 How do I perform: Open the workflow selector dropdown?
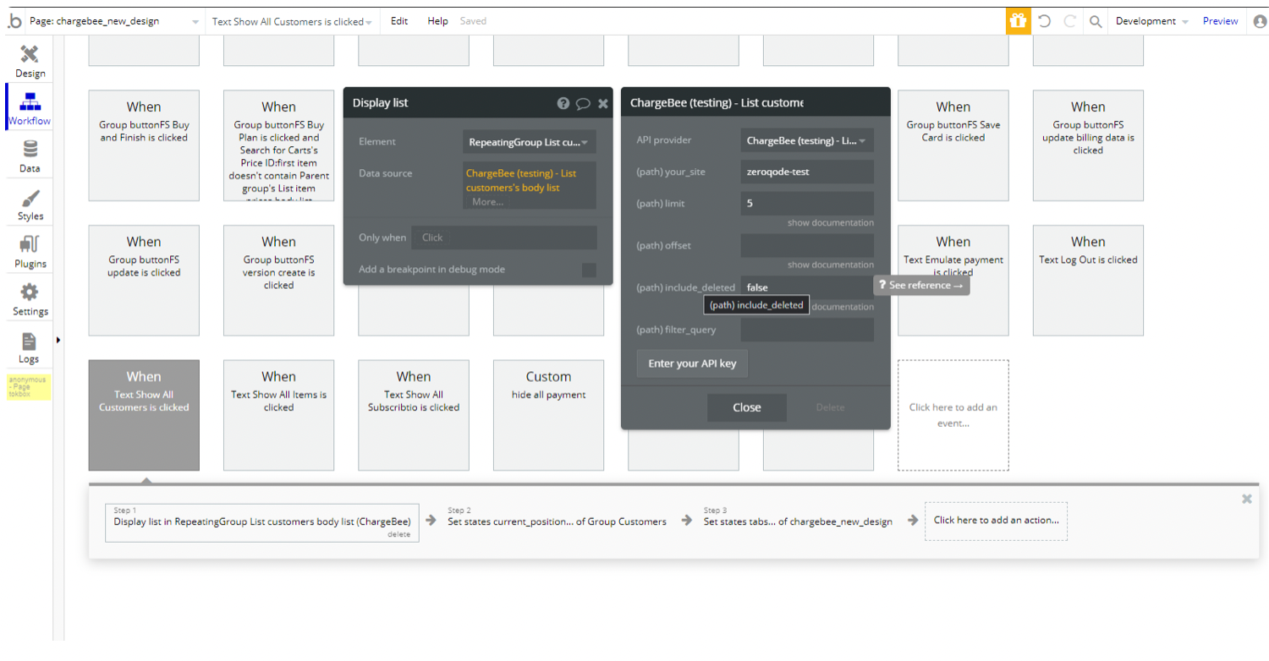[x=292, y=21]
